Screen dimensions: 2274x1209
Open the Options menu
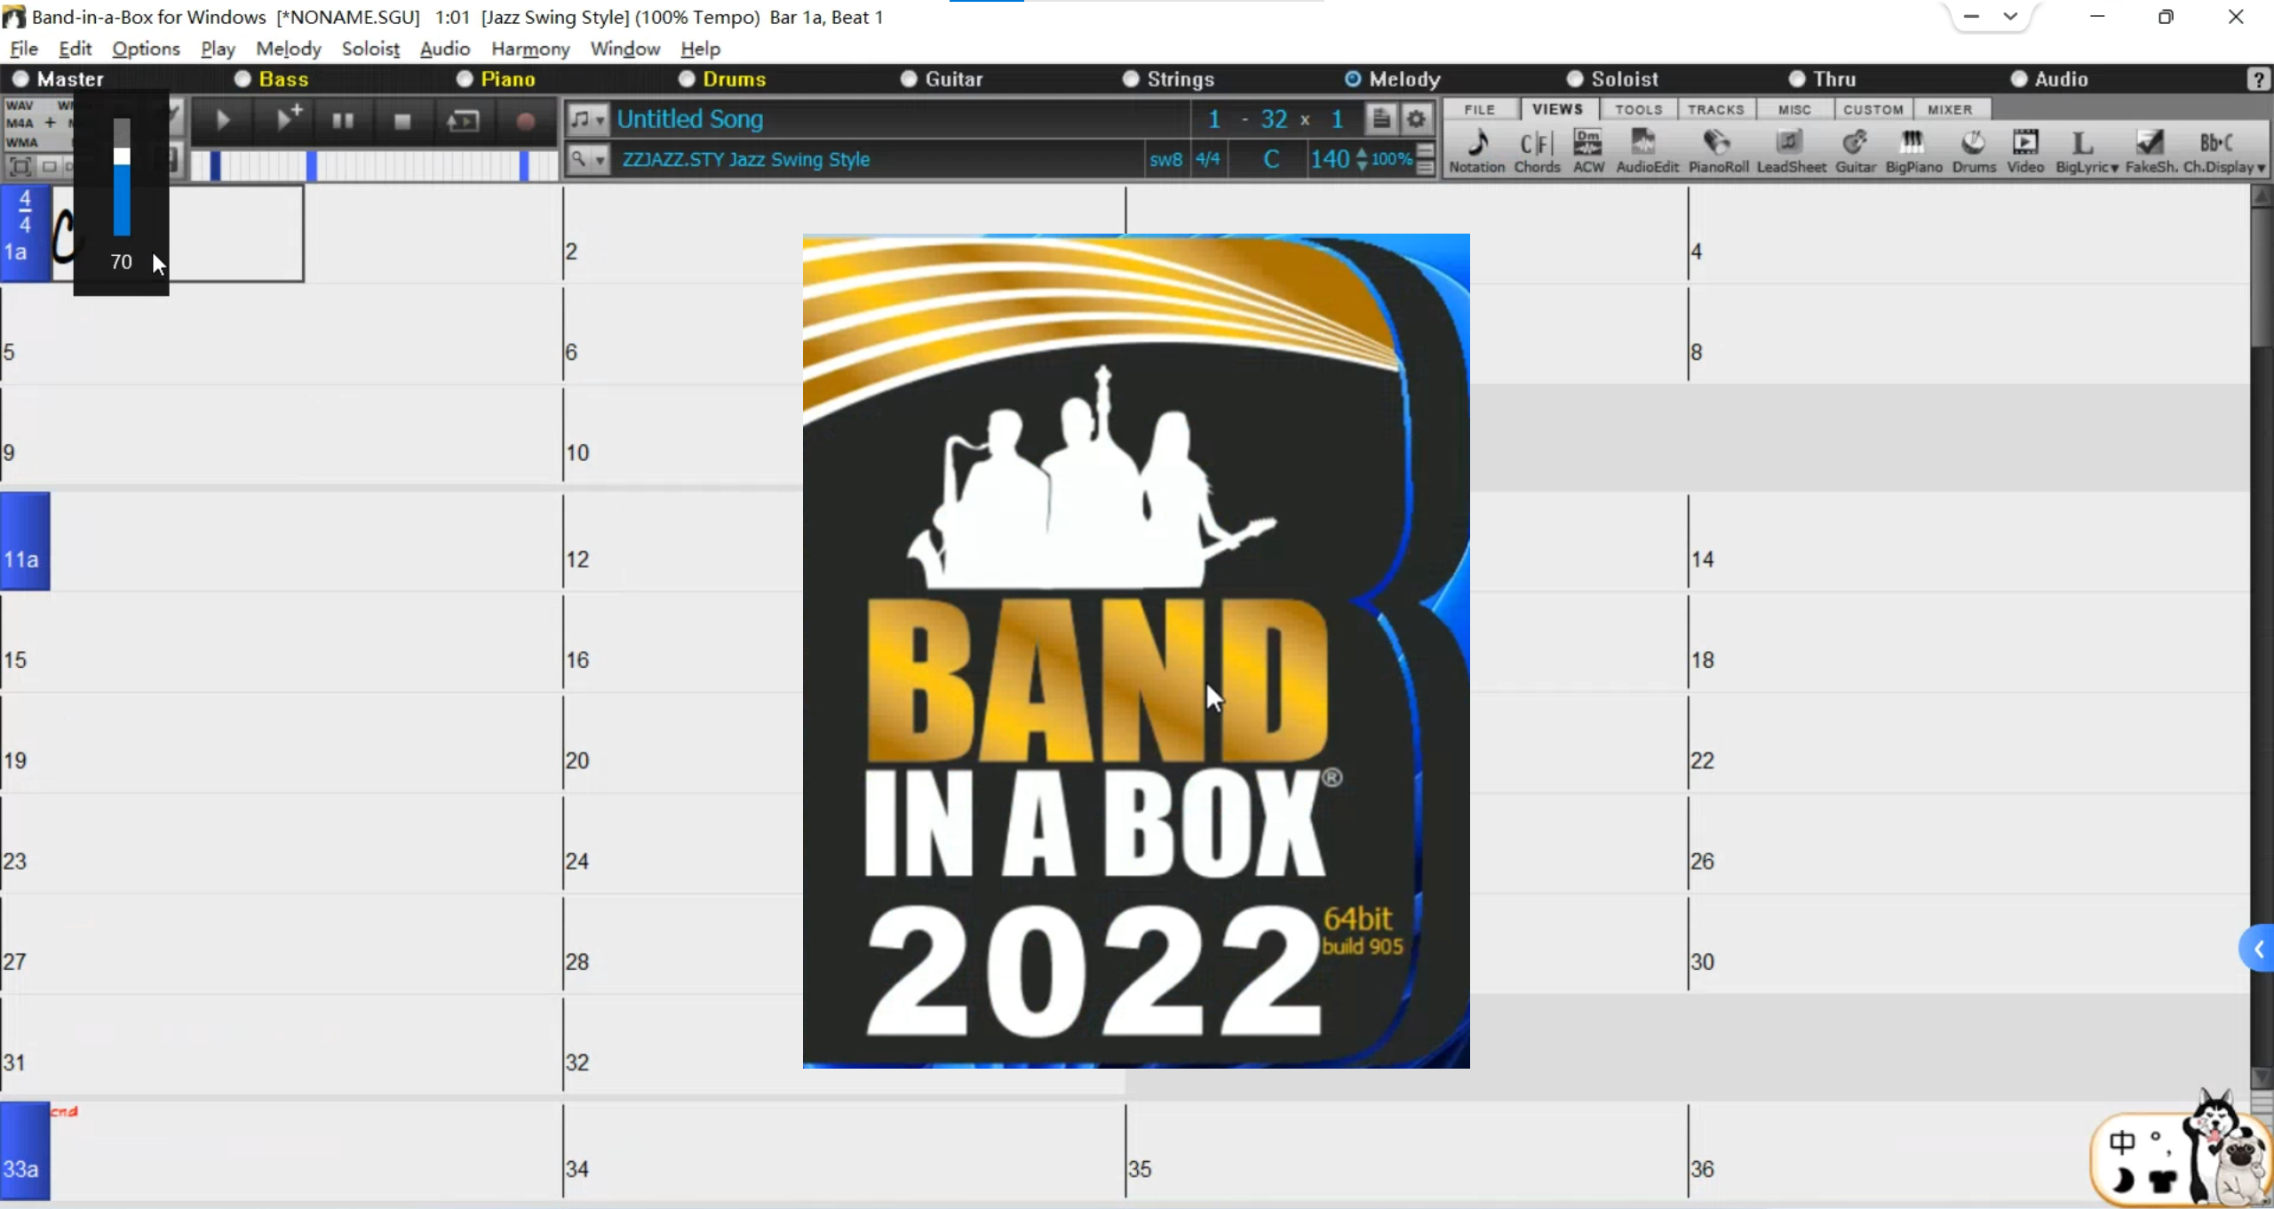146,49
